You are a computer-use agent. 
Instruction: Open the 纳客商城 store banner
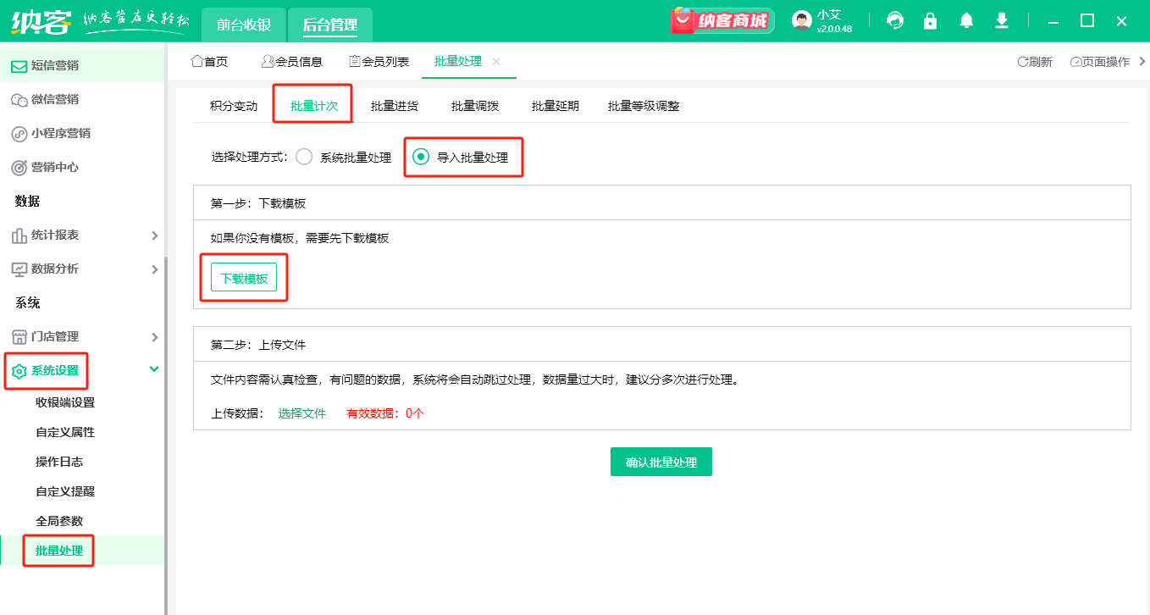click(722, 20)
